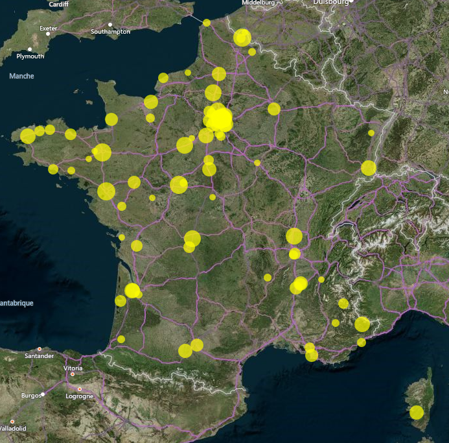This screenshot has width=449, height=443.
Task: Select the large bubble at the Swiss border near Basel
Action: point(368,168)
